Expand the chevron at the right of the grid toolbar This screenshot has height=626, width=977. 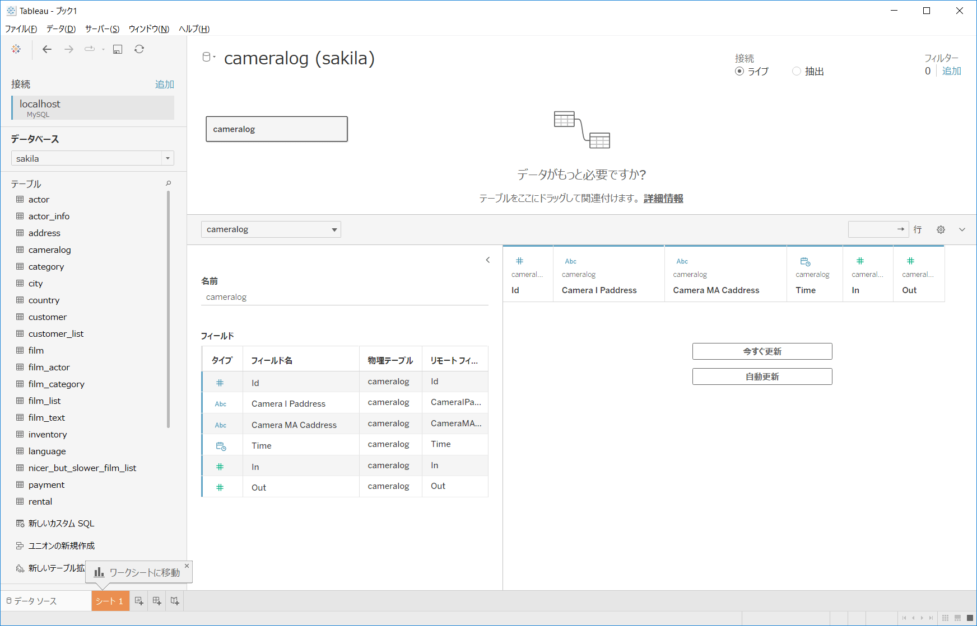point(962,229)
